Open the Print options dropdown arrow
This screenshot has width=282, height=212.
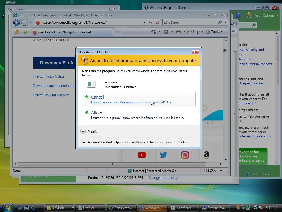[x=184, y=32]
